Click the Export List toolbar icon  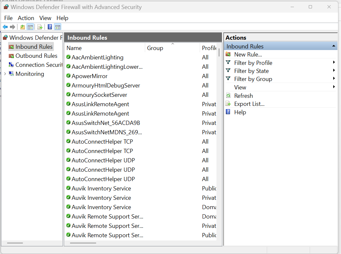(40, 27)
